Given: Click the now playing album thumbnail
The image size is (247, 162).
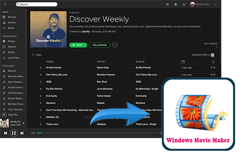Looking at the screenshot, I should pyautogui.click(x=4, y=123).
